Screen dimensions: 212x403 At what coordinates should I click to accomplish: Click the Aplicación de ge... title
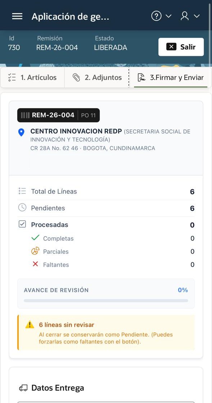(x=71, y=17)
